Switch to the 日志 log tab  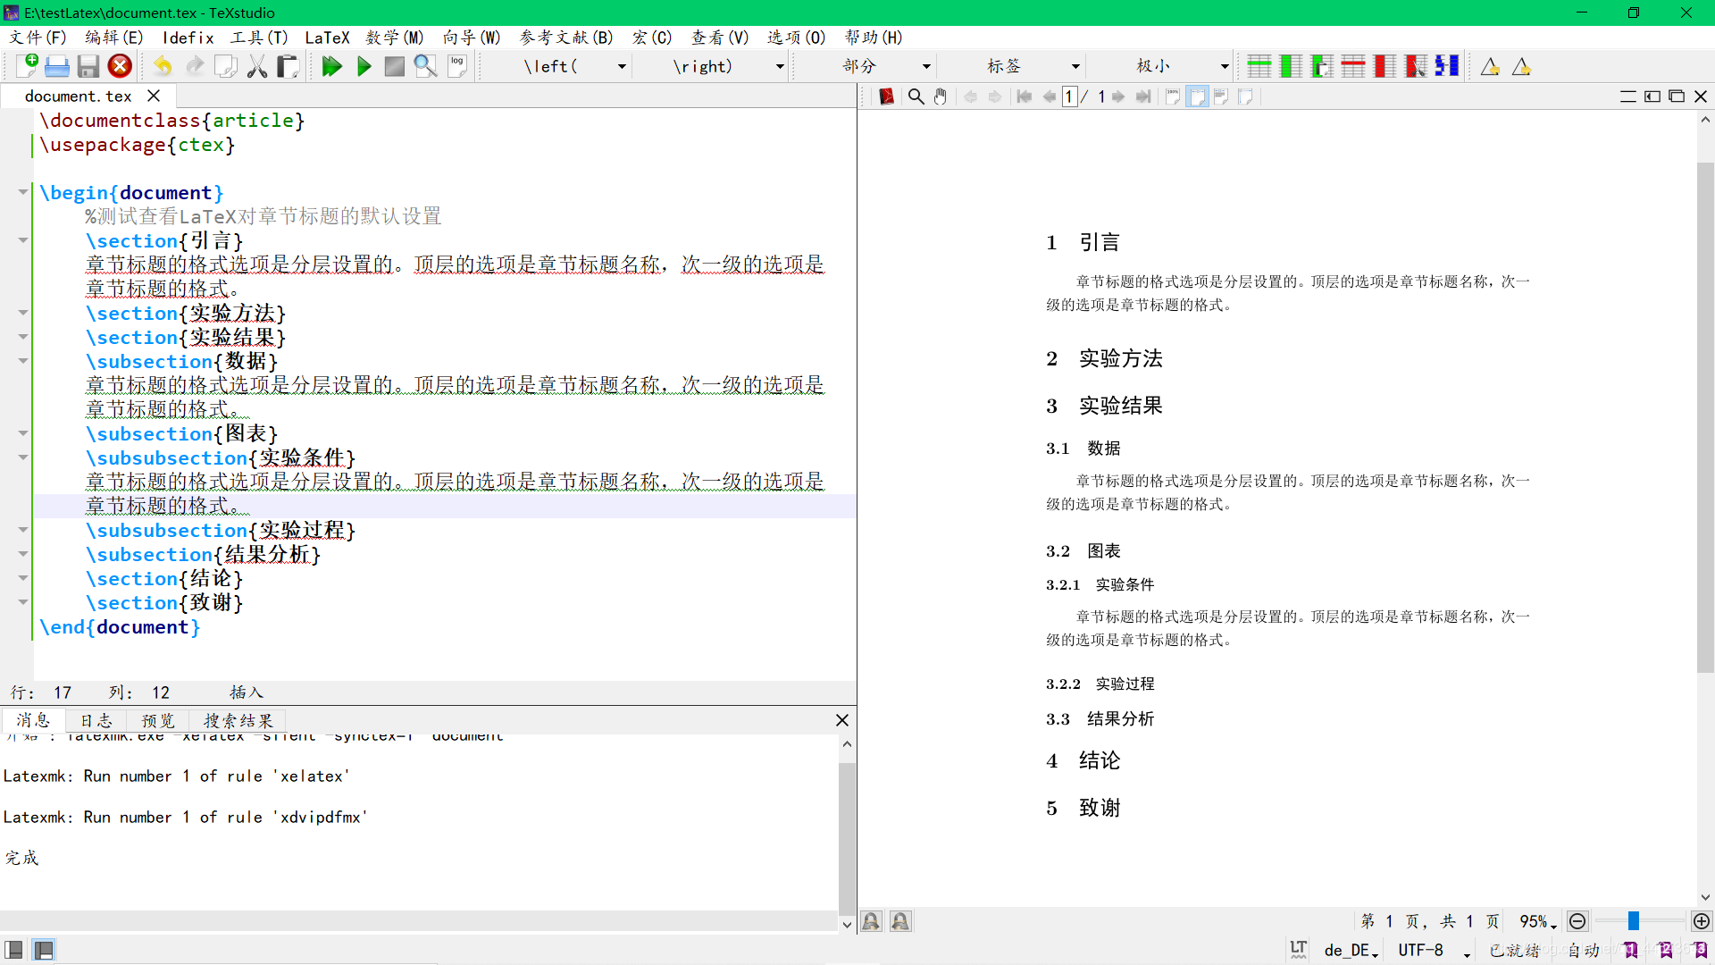pyautogui.click(x=96, y=720)
